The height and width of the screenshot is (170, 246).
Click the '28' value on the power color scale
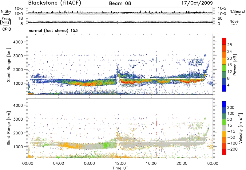(229, 45)
